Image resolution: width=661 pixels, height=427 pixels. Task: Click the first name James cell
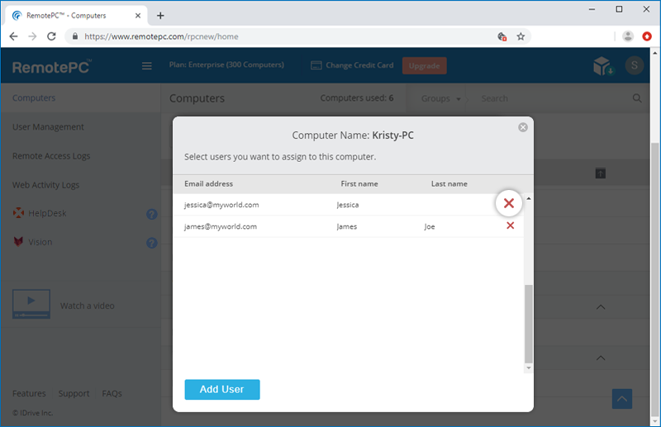(x=347, y=227)
